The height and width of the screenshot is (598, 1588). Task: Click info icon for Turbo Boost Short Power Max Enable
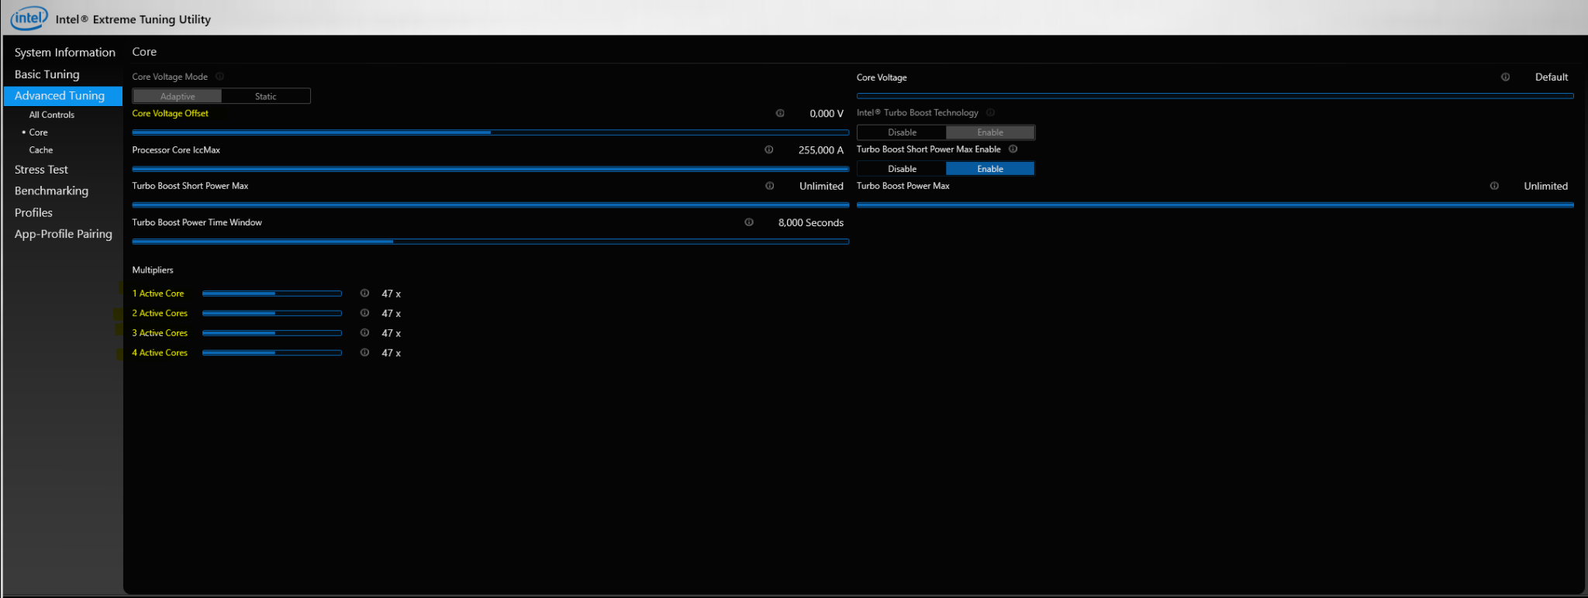coord(1013,149)
